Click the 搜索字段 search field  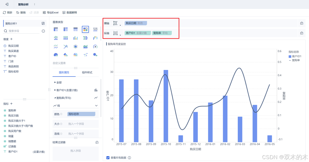pos(22,31)
